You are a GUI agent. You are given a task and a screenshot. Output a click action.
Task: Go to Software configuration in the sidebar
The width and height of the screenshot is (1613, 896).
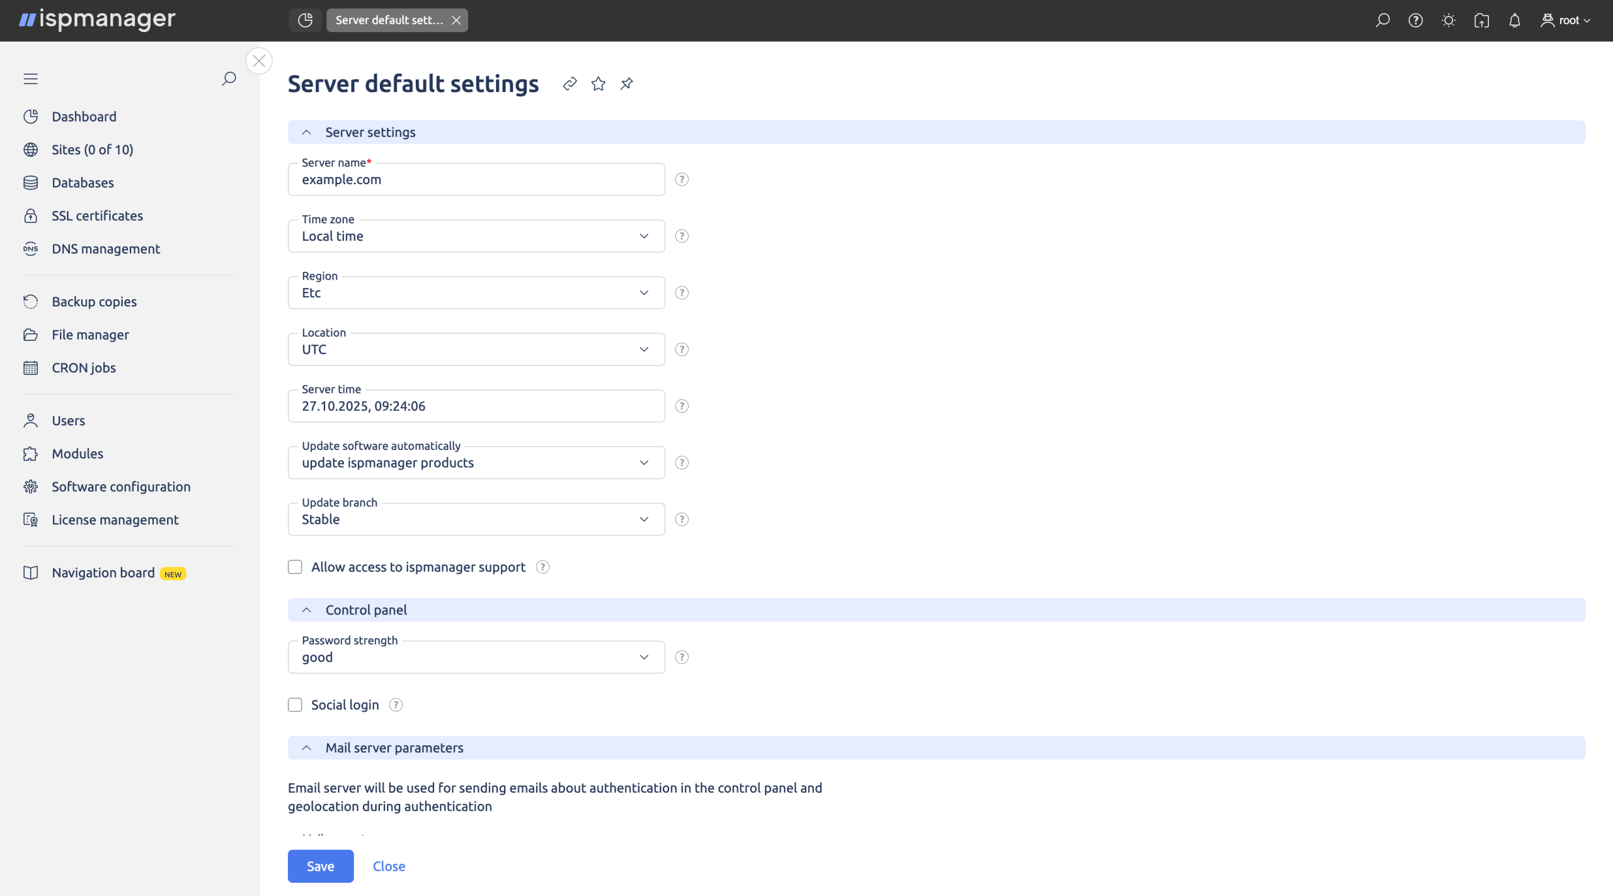tap(121, 486)
